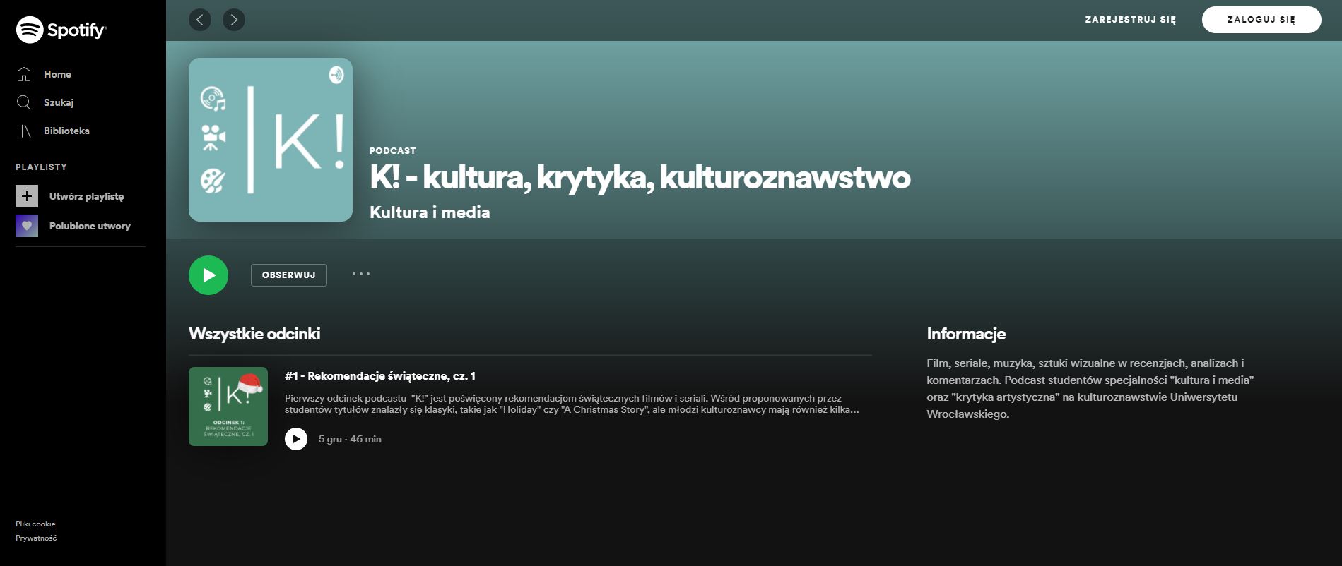Open the Prywatność link

tap(36, 538)
